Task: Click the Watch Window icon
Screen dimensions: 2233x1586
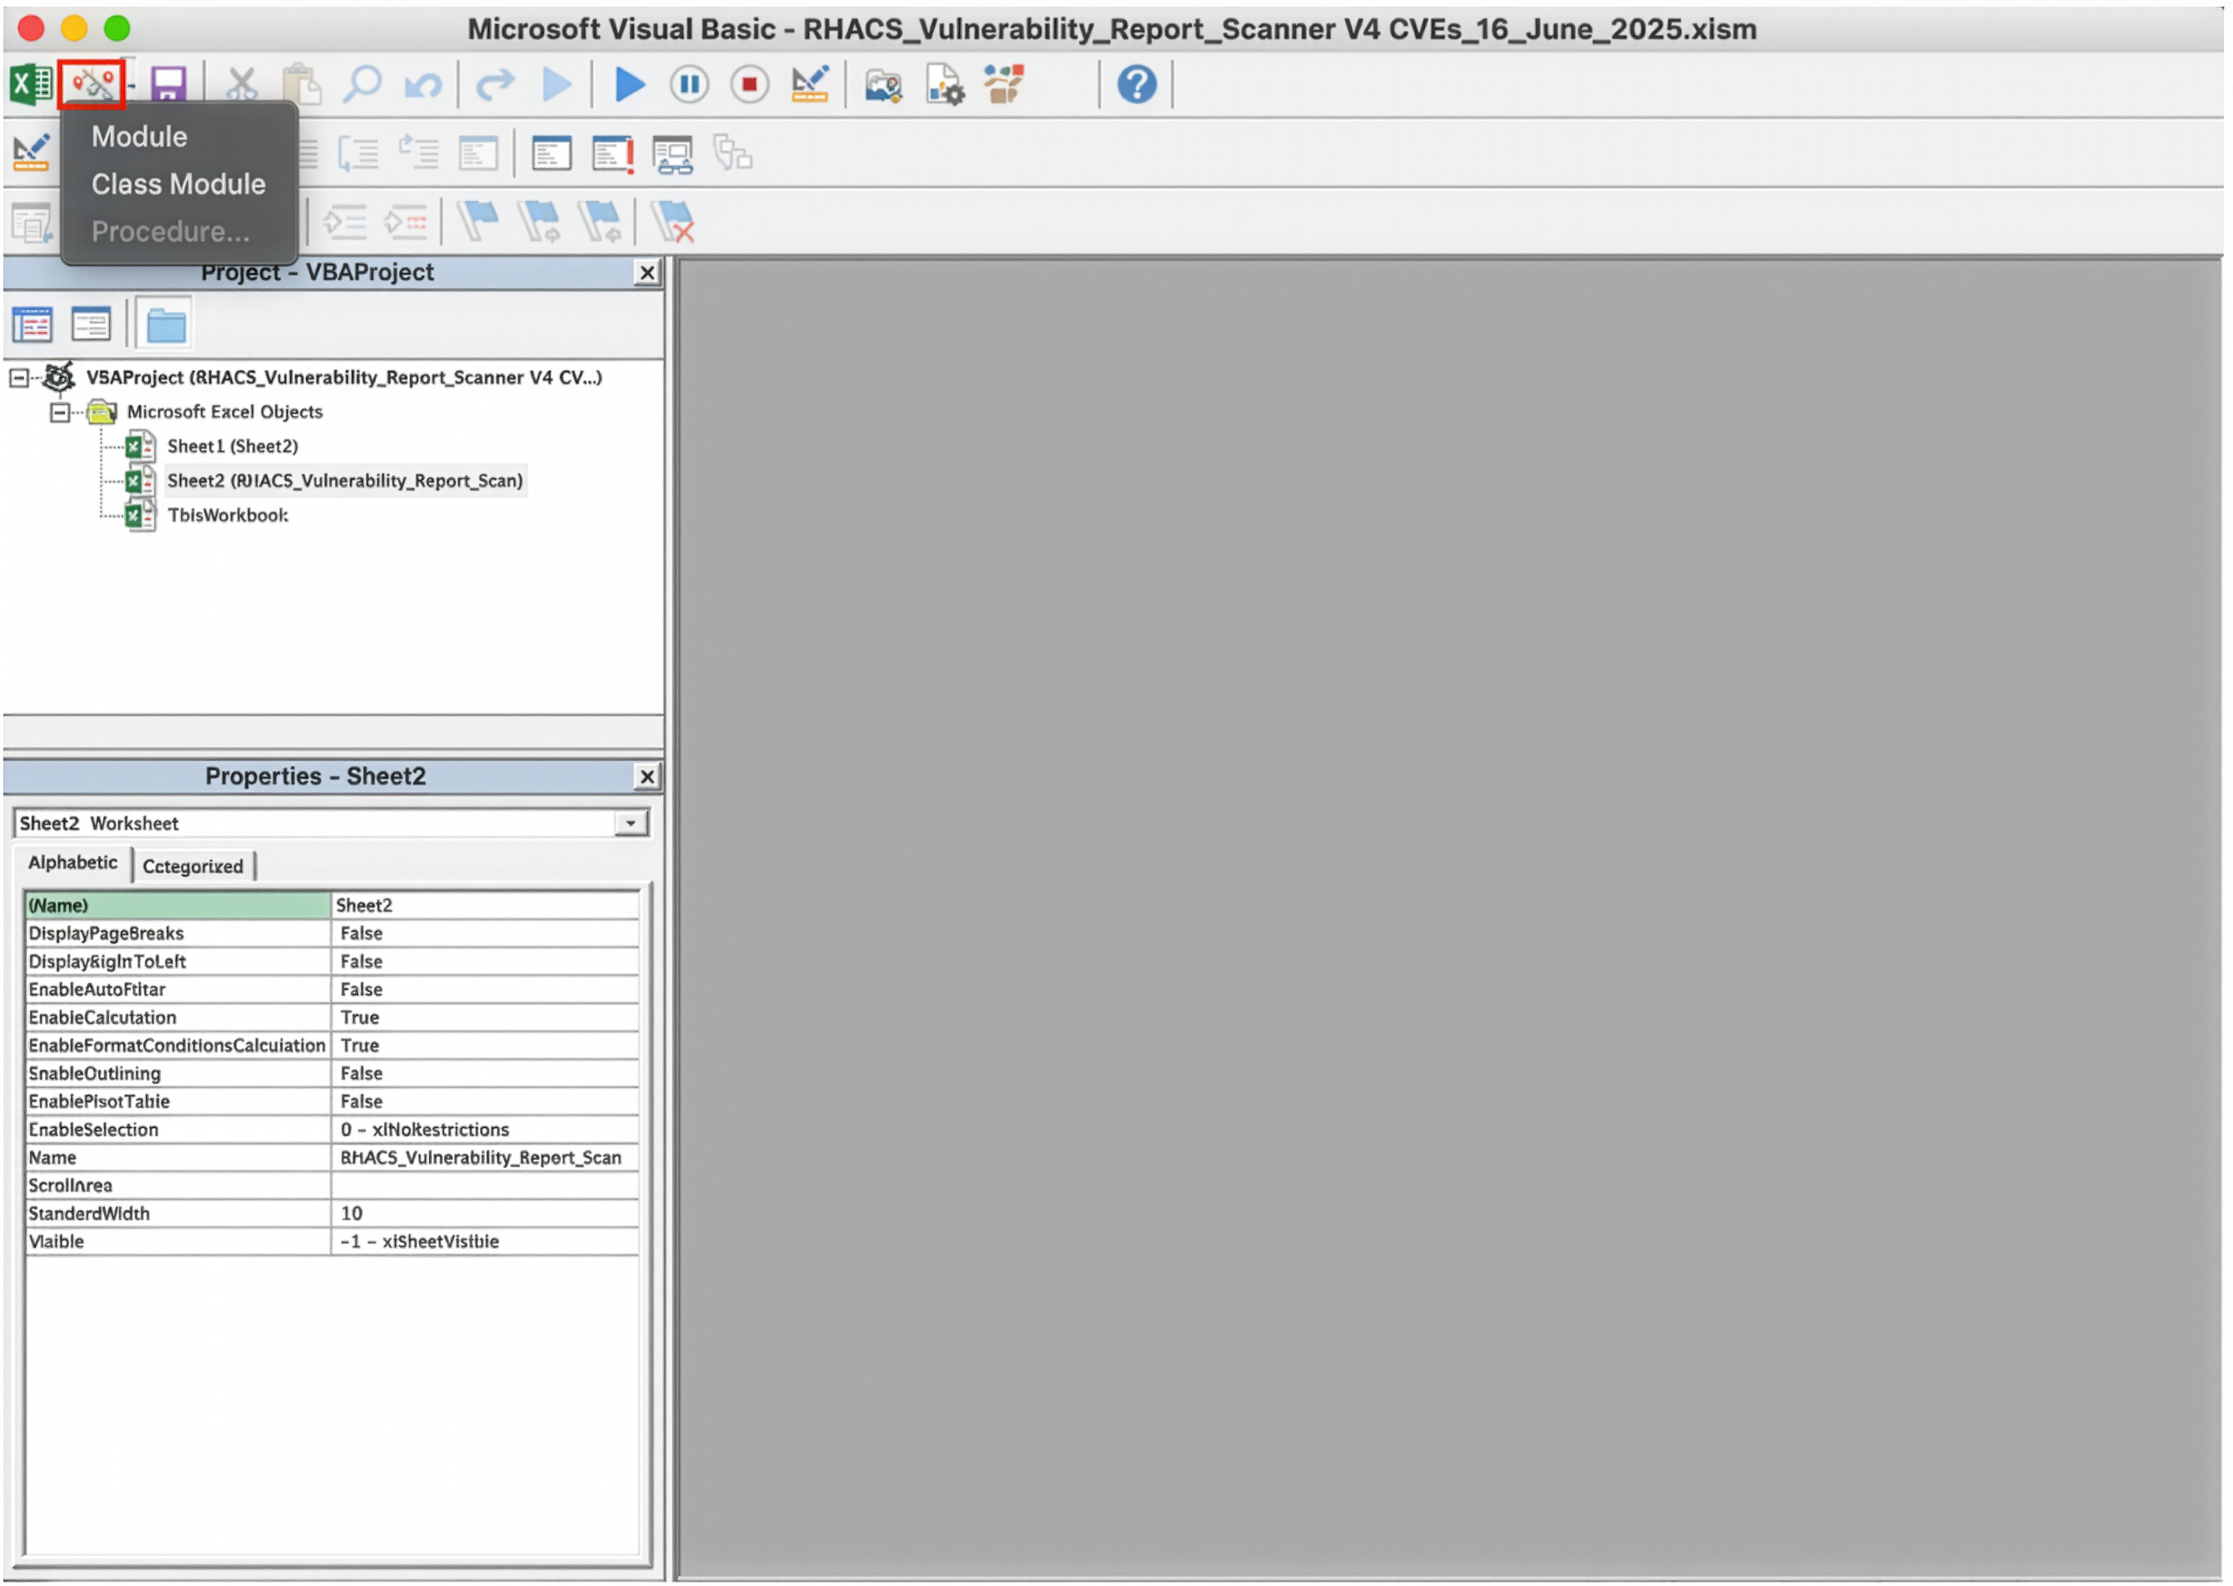Action: 674,154
